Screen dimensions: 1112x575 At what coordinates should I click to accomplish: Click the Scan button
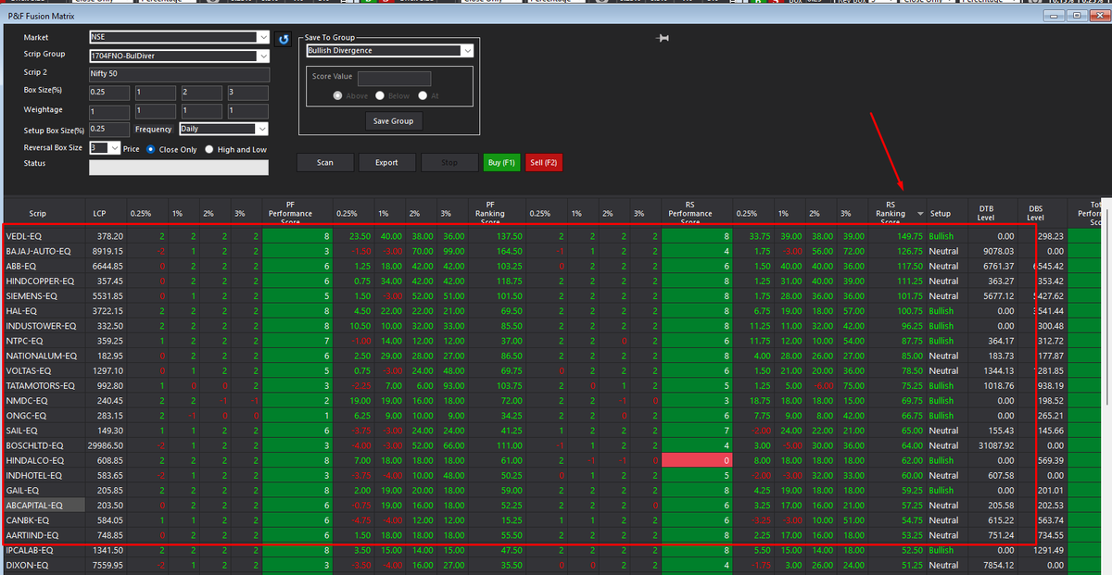(324, 163)
